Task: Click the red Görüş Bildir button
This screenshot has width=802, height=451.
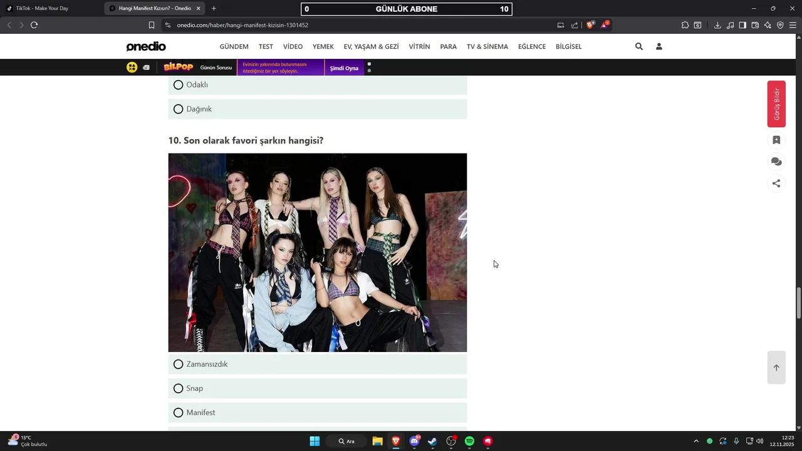Action: 776,104
